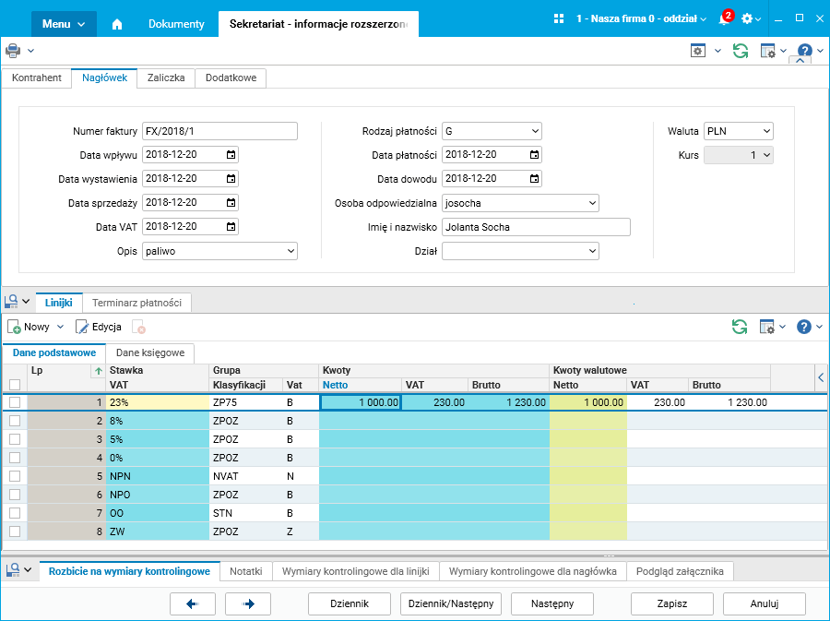Expand the Osoba odpowiedzialna dropdown
This screenshot has height=621, width=830.
[x=591, y=203]
